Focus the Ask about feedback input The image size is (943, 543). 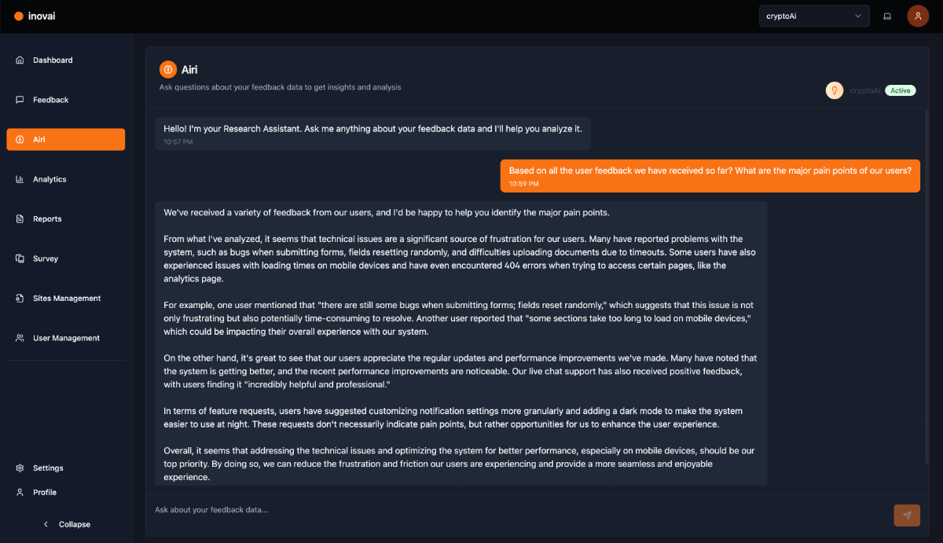pos(519,510)
